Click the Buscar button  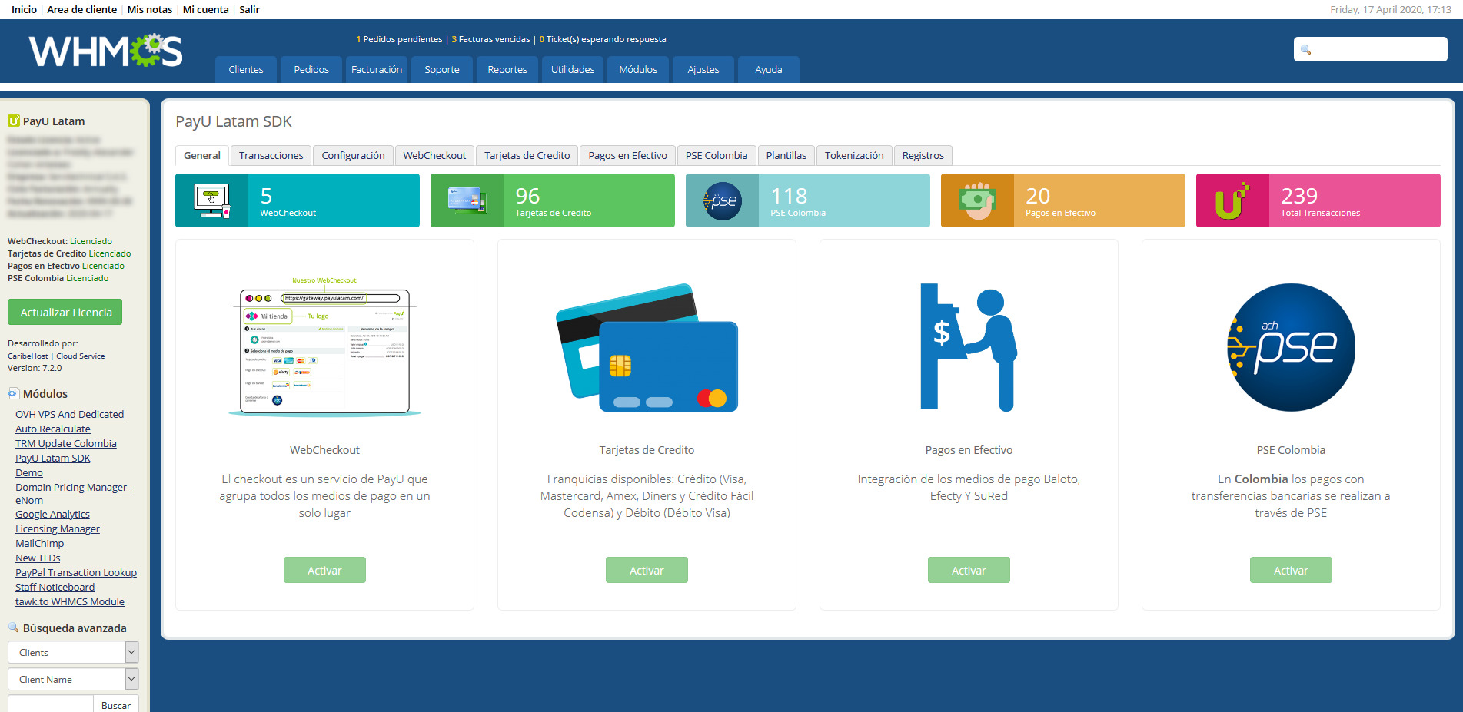(x=116, y=705)
